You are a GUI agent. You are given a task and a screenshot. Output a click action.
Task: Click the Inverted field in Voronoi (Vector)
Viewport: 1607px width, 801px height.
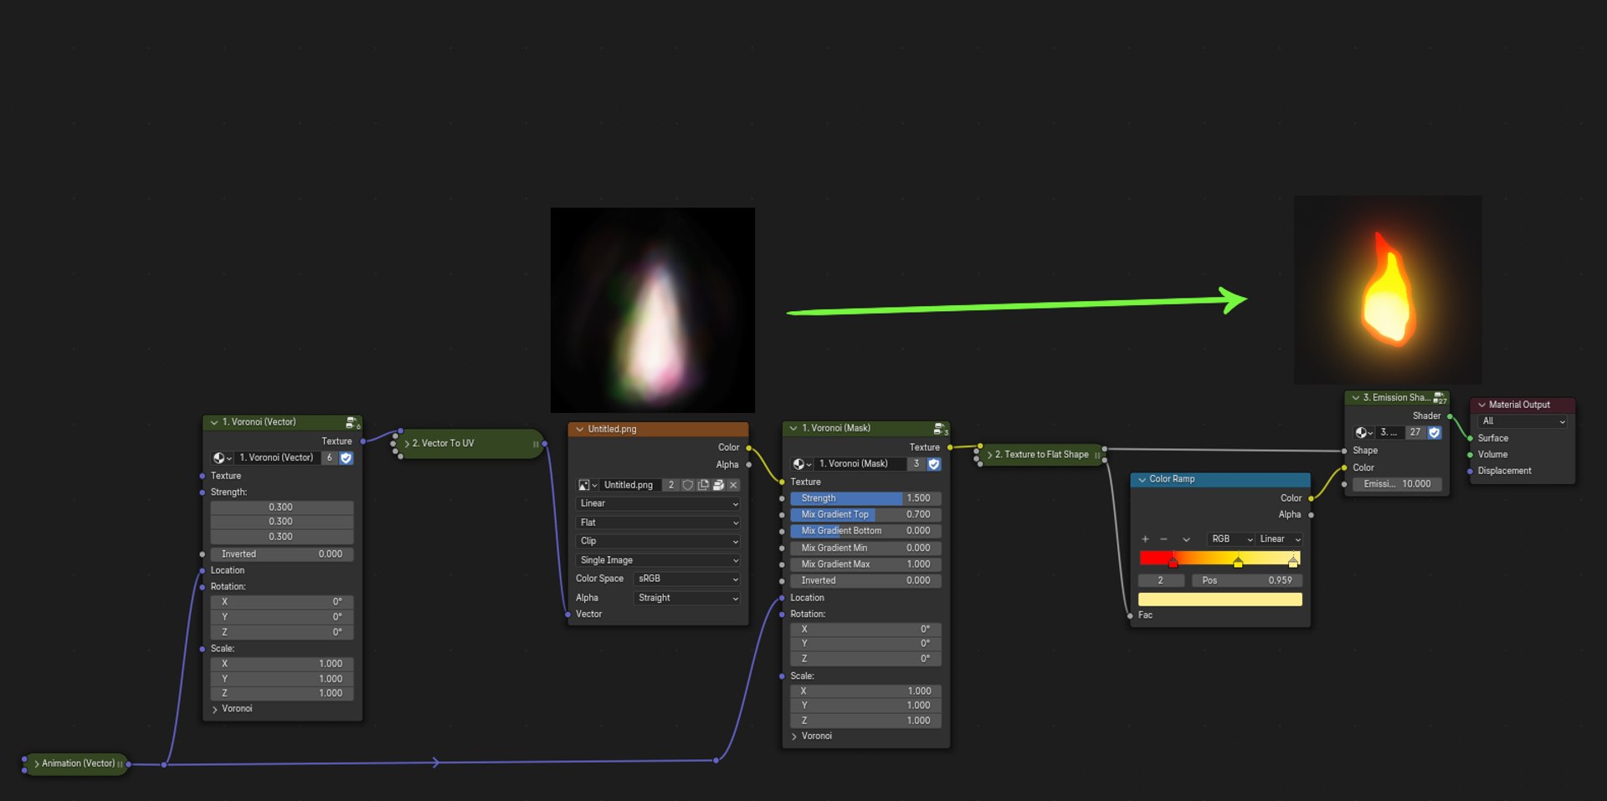[282, 554]
